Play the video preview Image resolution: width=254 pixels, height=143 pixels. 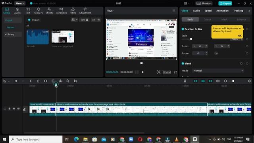[x=142, y=72]
